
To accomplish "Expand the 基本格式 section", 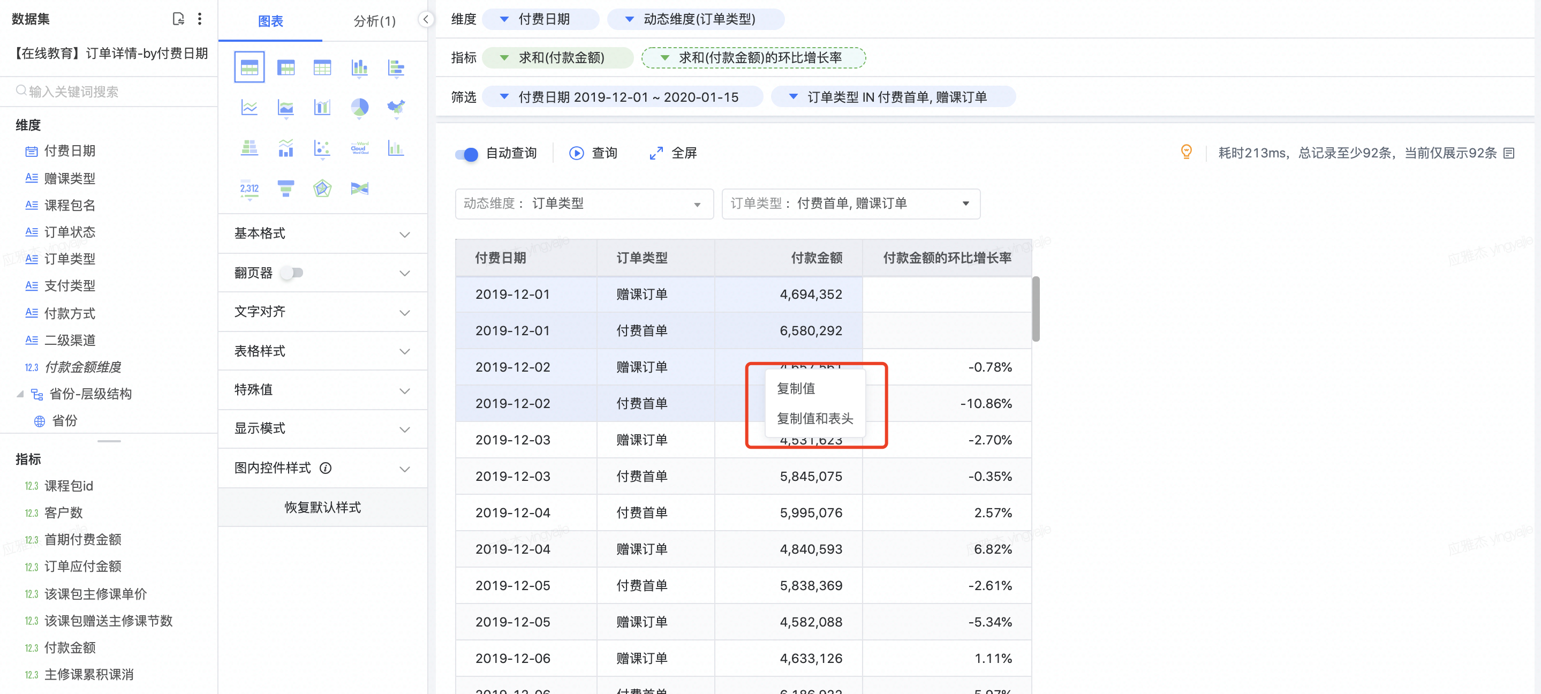I will 322,233.
